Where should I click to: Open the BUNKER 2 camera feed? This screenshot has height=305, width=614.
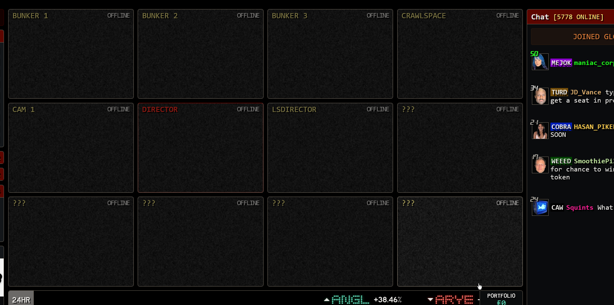tap(201, 54)
